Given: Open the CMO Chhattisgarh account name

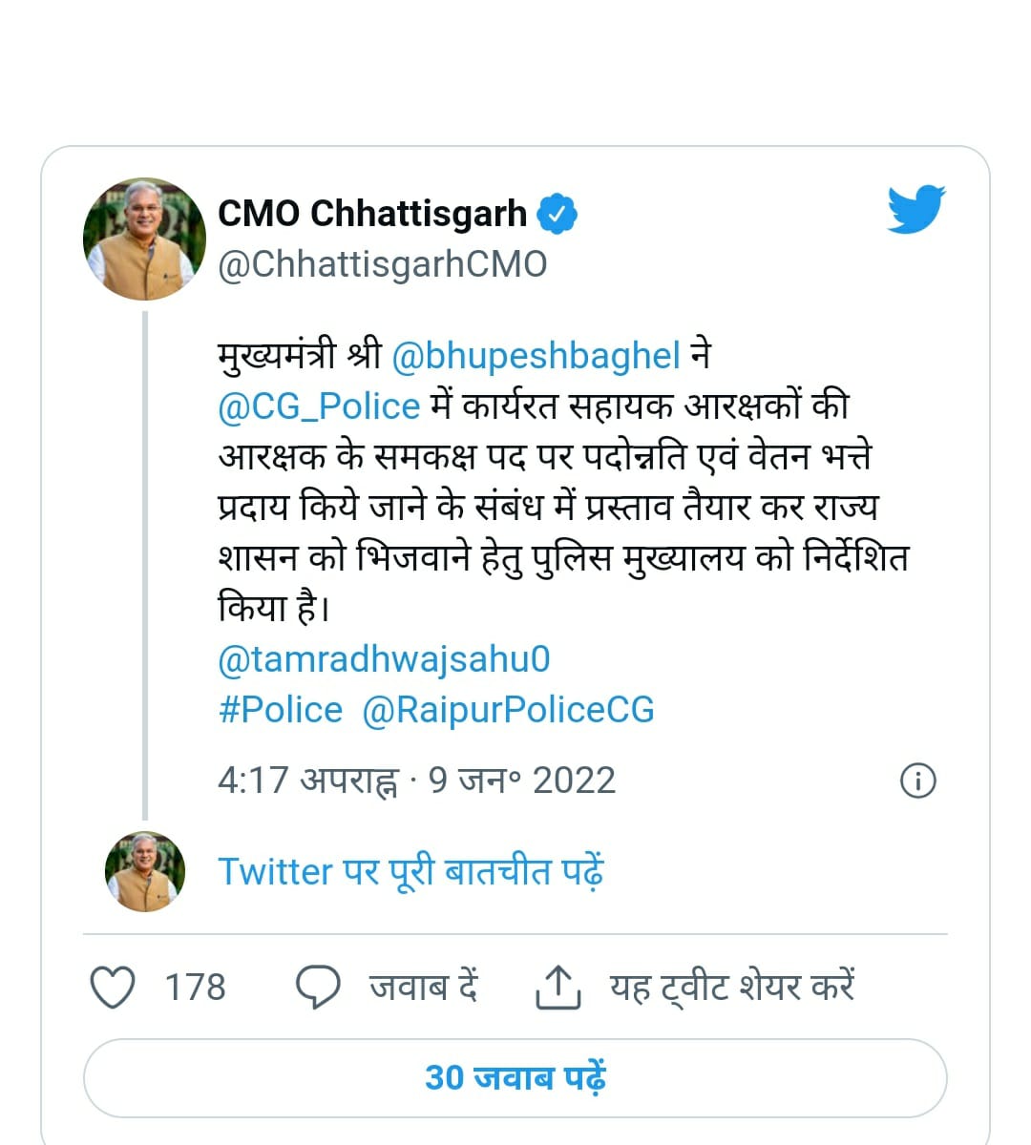Looking at the screenshot, I should (372, 214).
